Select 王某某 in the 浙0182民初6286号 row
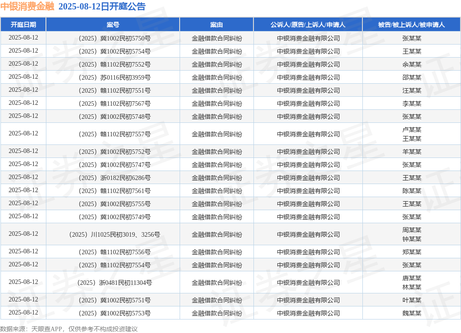The image size is (461, 333). tap(411, 178)
